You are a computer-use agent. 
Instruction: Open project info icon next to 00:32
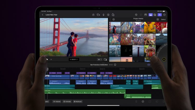(x=115, y=65)
